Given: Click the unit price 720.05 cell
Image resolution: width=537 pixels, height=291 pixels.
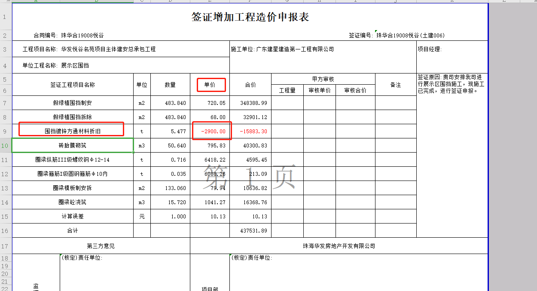Looking at the screenshot, I should point(210,103).
